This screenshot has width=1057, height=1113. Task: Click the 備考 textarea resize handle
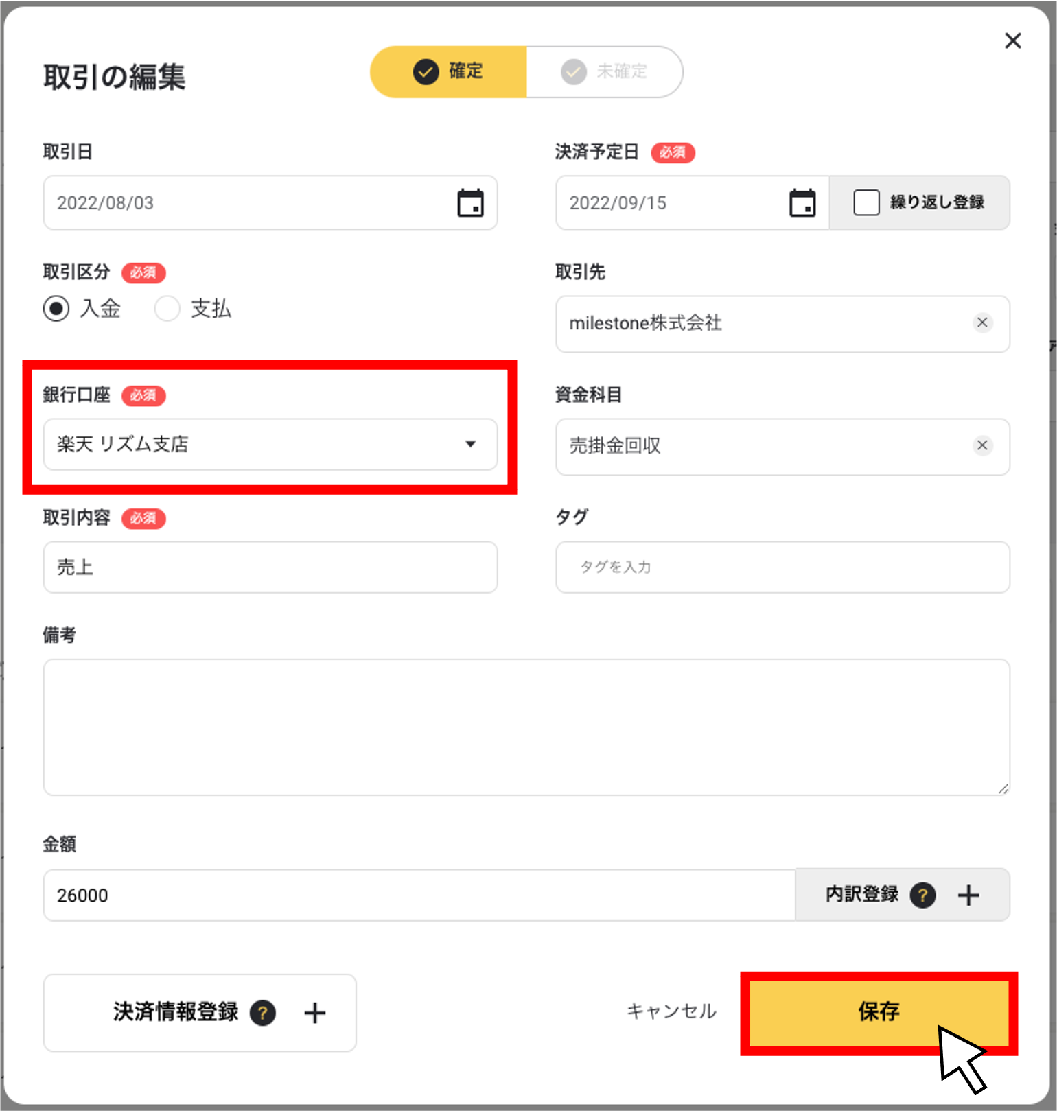coord(1003,789)
